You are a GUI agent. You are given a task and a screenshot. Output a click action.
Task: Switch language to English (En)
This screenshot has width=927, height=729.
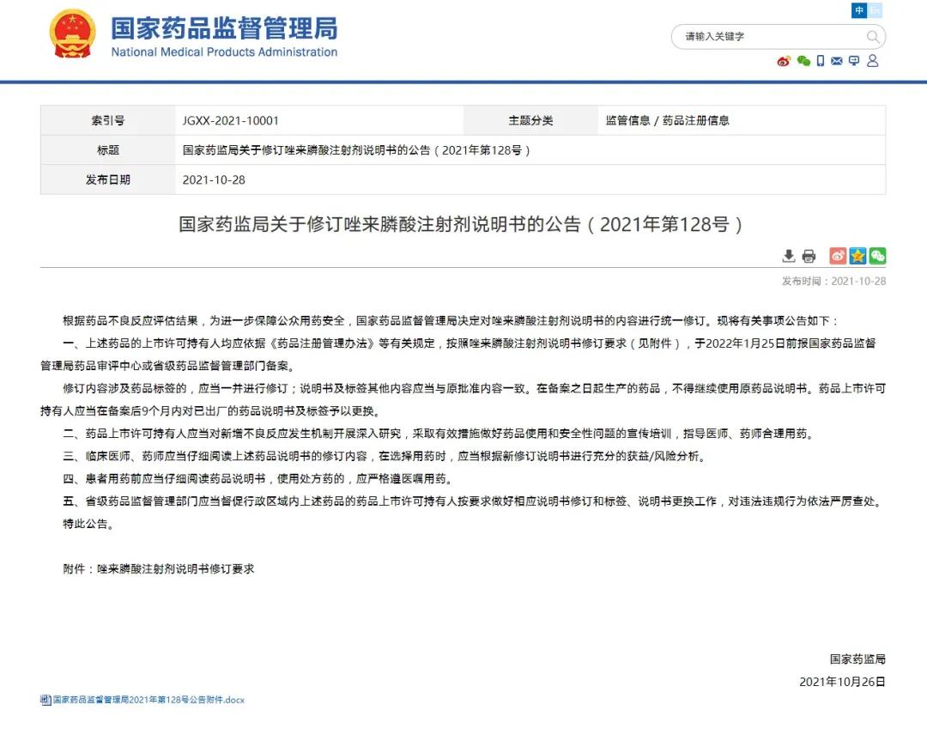[875, 11]
